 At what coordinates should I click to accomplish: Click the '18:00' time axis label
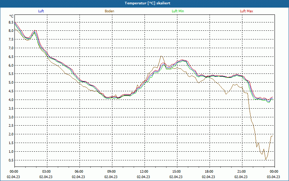tap(210, 172)
